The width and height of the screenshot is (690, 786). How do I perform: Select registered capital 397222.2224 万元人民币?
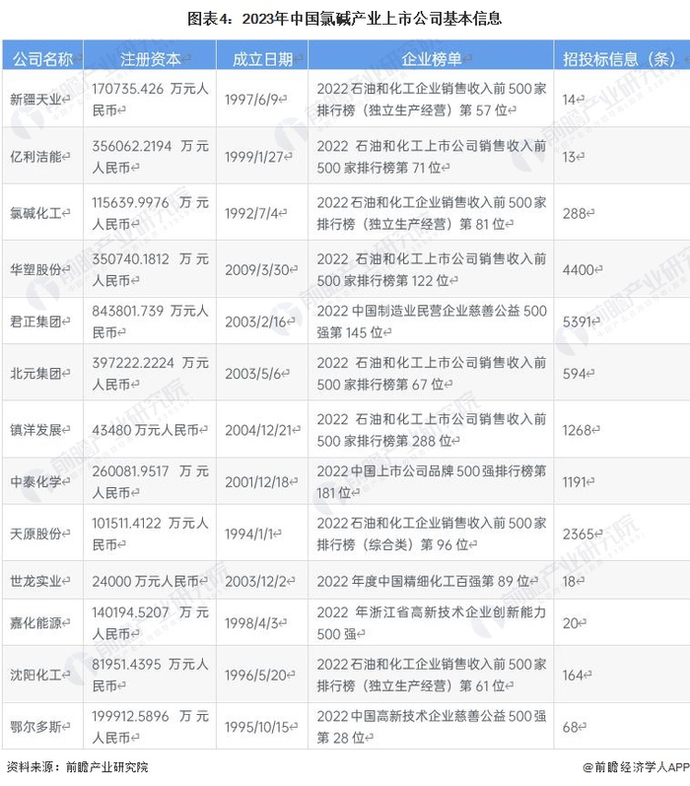pyautogui.click(x=150, y=374)
